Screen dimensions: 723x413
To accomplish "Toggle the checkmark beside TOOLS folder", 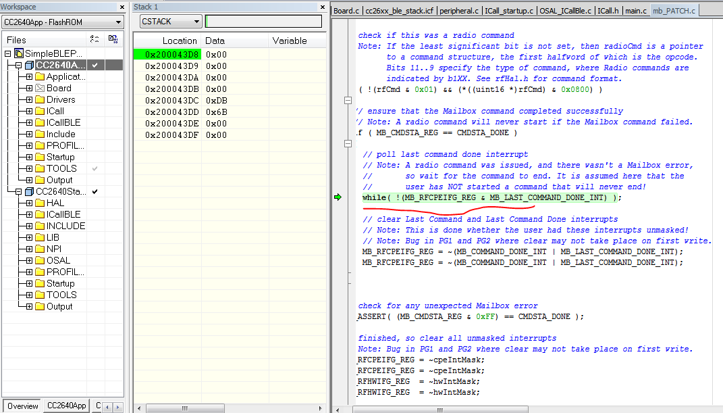I will coord(95,169).
